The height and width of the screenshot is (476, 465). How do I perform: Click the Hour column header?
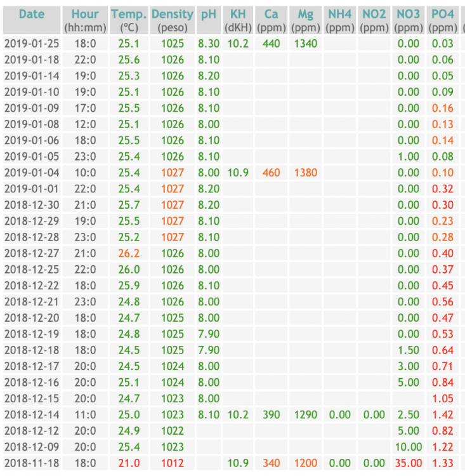(84, 14)
